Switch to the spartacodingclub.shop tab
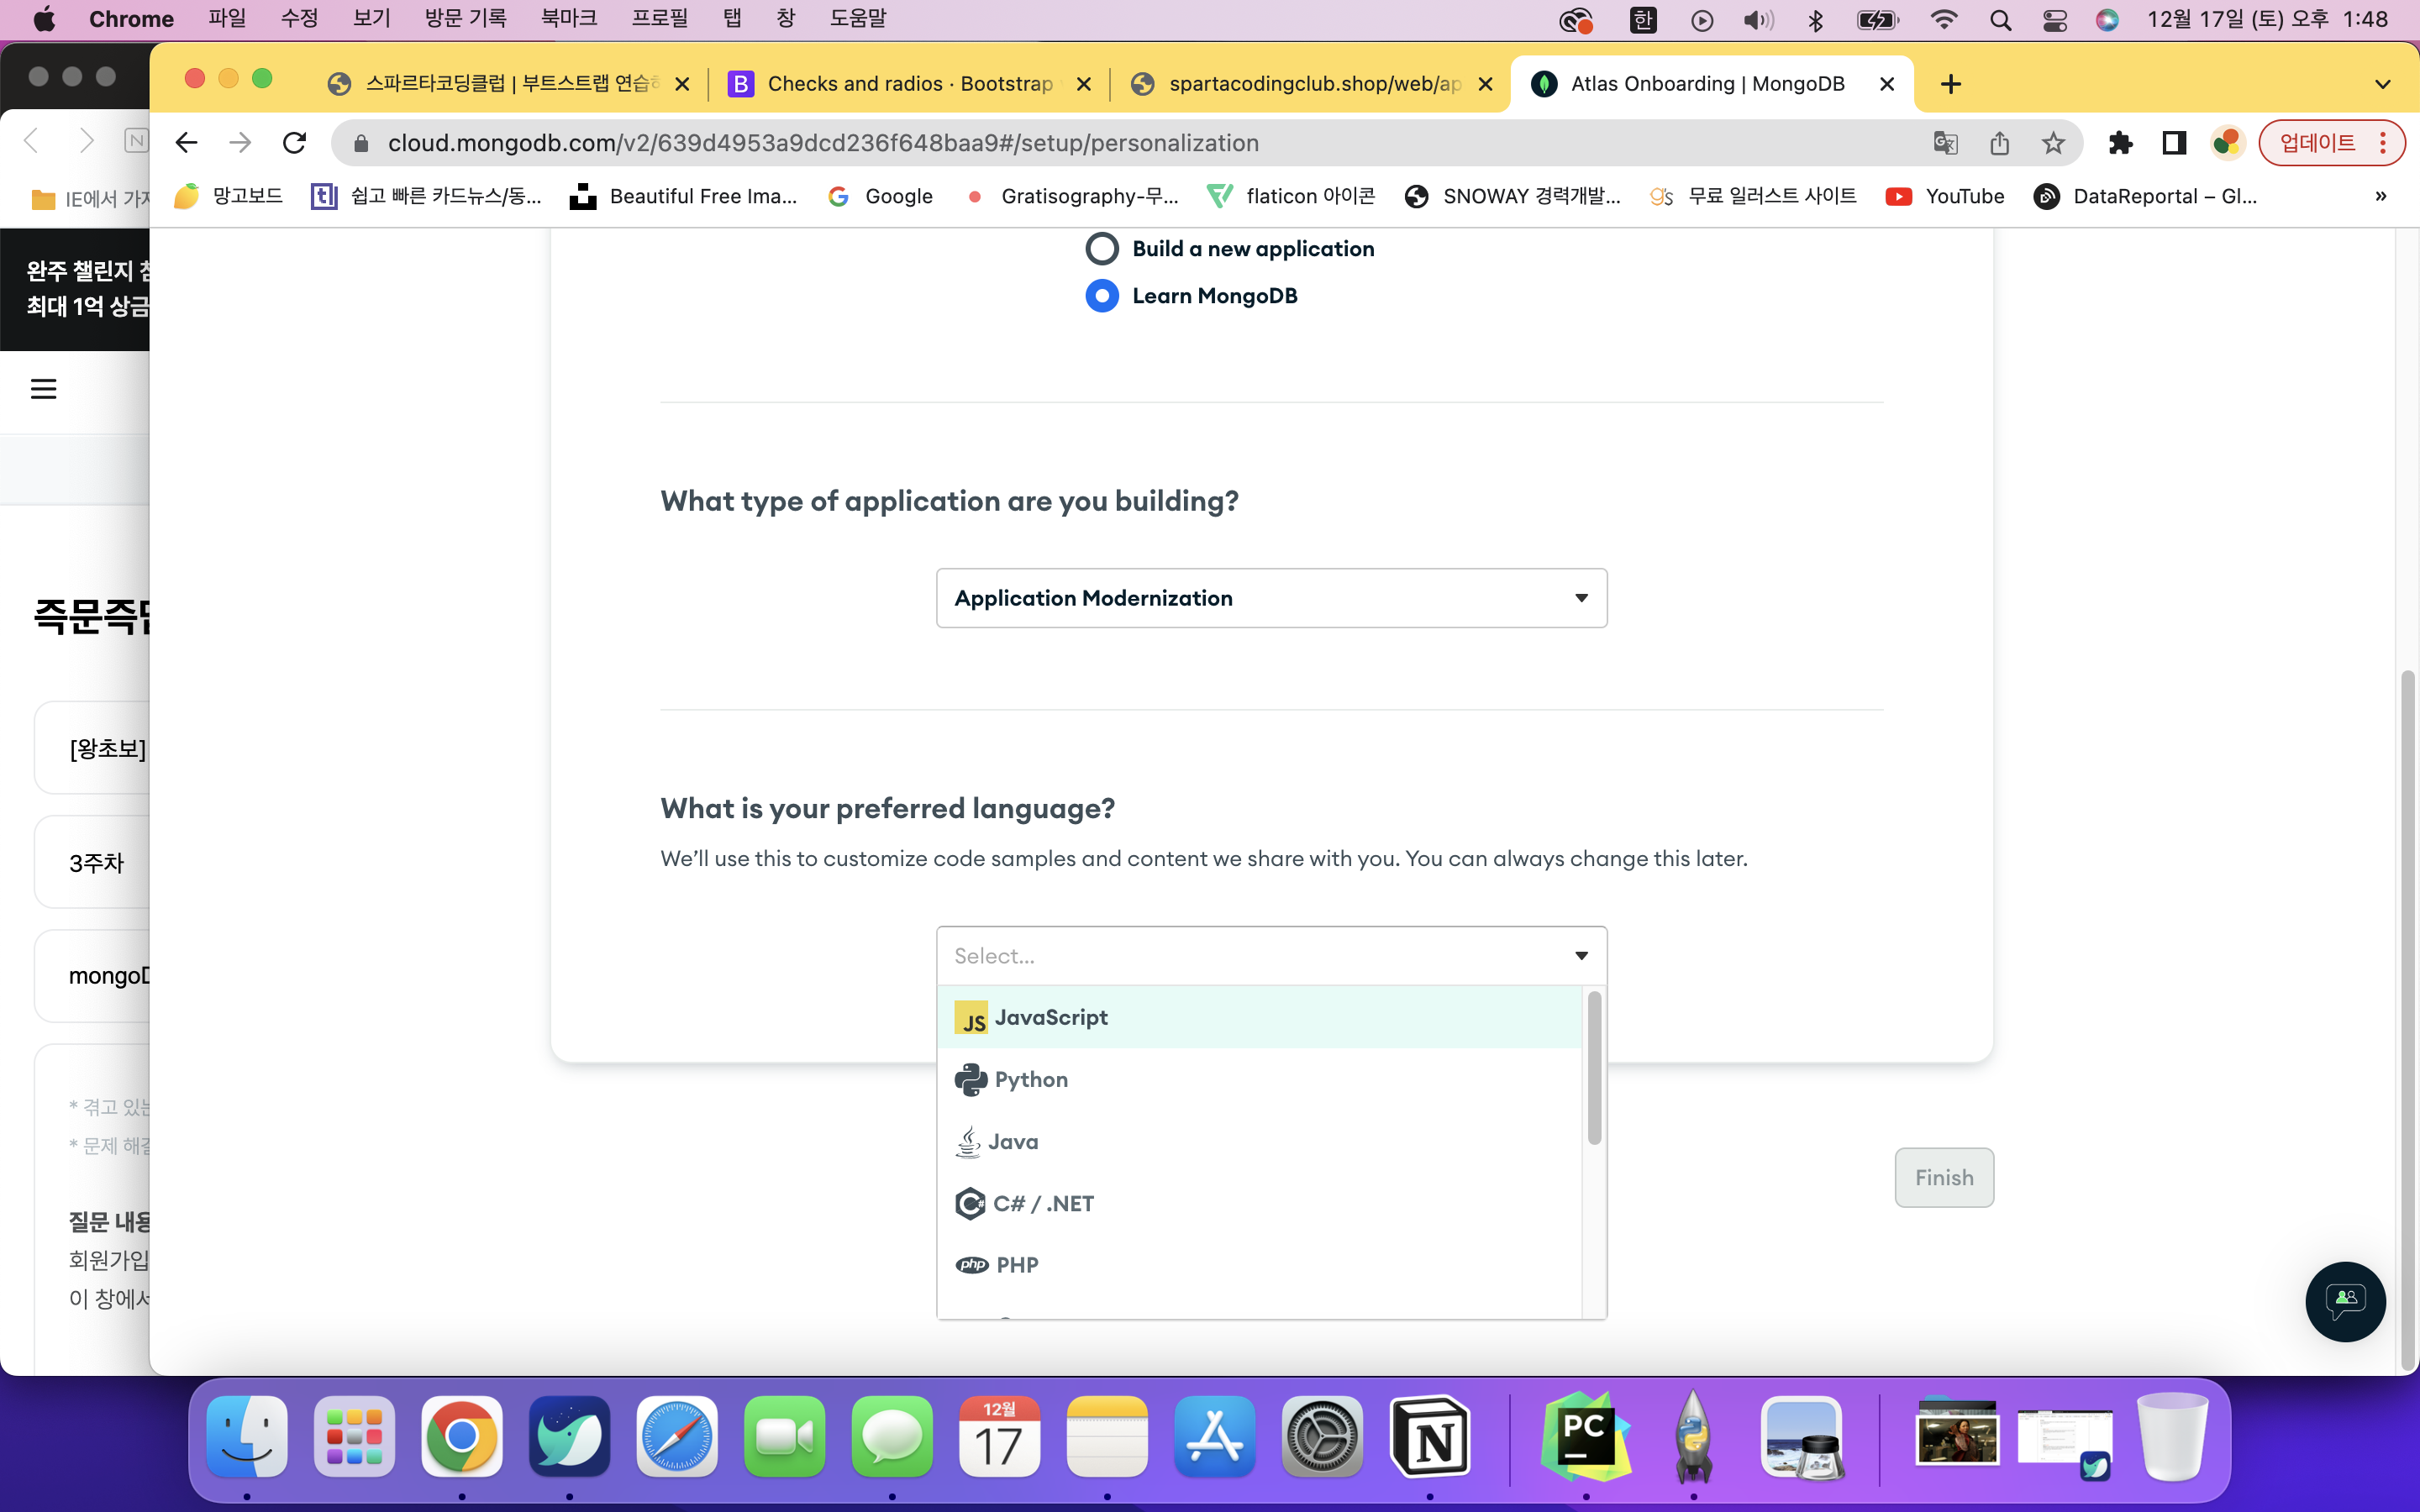 (x=1310, y=84)
